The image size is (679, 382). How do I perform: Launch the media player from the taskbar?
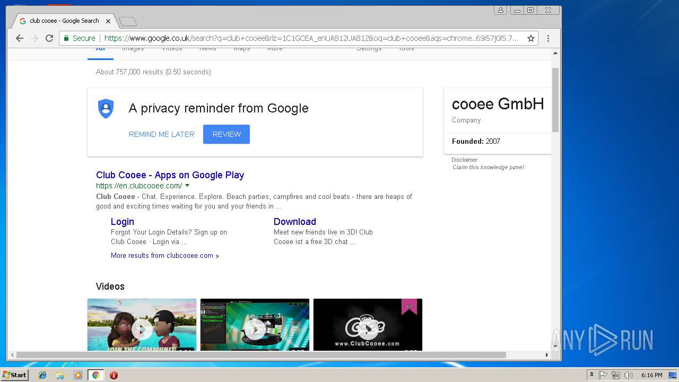78,375
